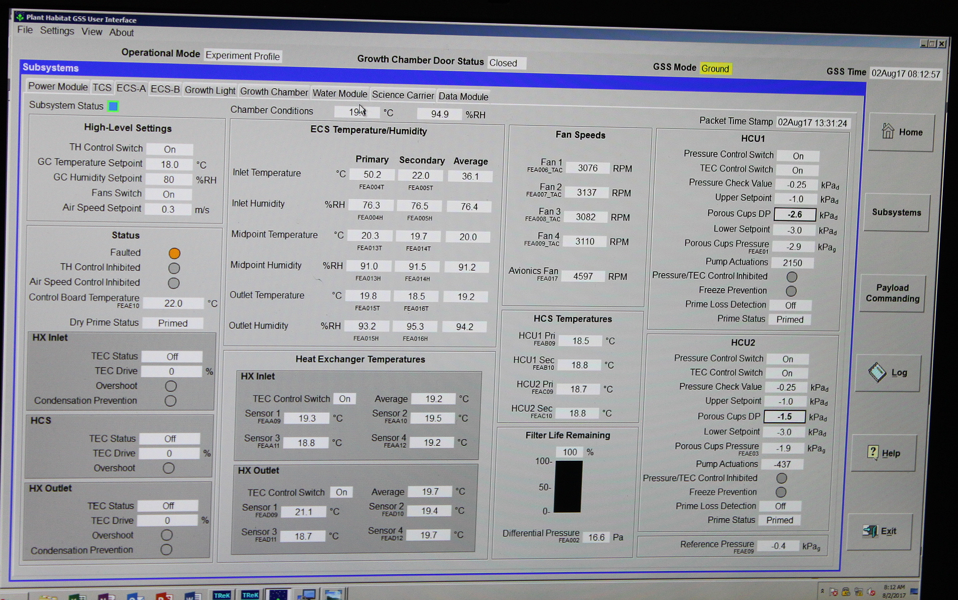Click HX Inlet TEC Control Switch value
This screenshot has width=958, height=600.
point(345,399)
